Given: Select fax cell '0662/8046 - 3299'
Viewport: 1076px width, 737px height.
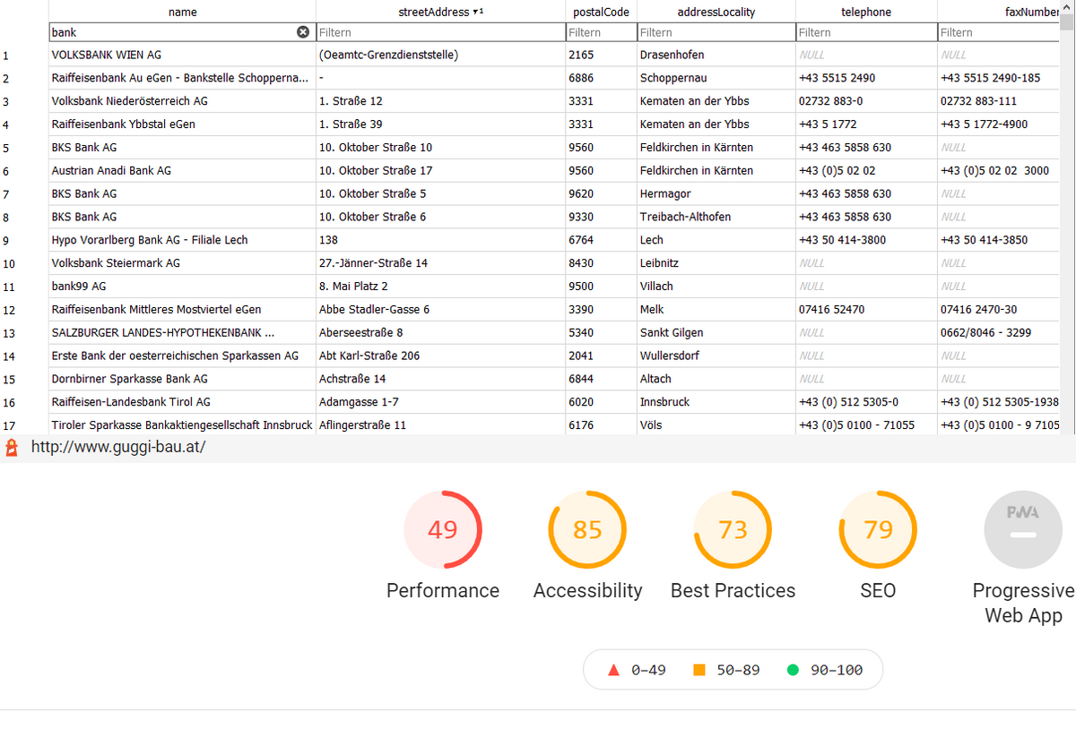Looking at the screenshot, I should (x=999, y=332).
